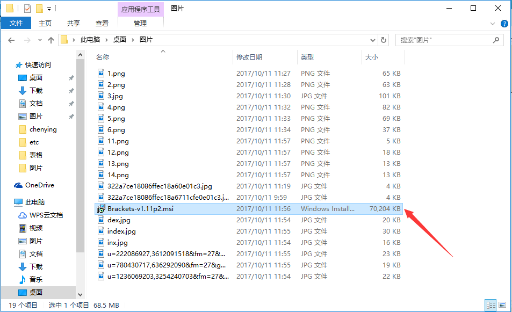512x312 pixels.
Task: Click the help question mark icon
Action: 504,24
